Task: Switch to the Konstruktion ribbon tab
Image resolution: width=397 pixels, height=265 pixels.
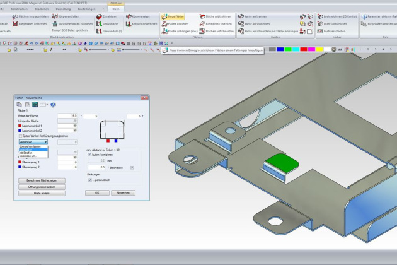Action: (x=20, y=9)
